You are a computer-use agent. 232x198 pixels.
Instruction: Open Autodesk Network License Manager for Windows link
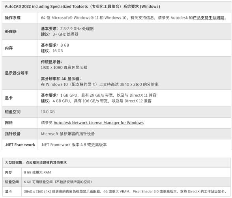click(99, 123)
